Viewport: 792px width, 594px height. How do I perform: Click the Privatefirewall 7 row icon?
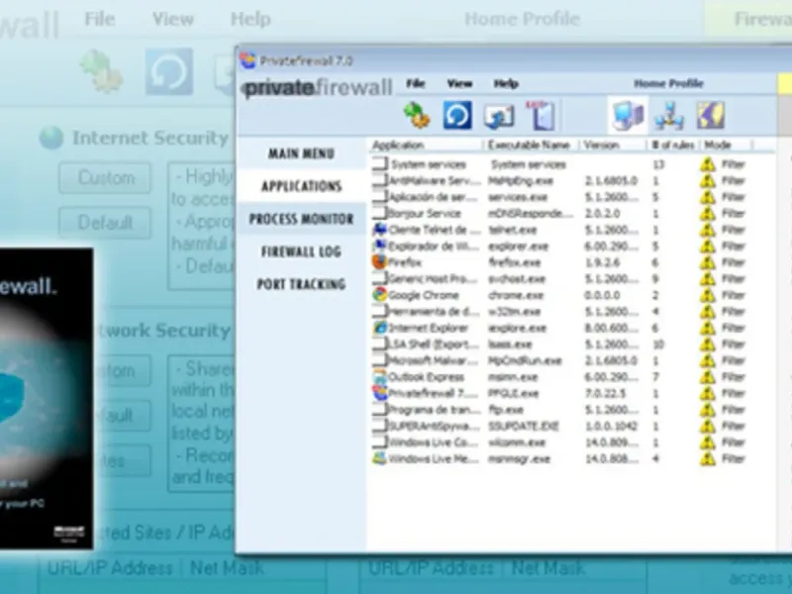[379, 392]
